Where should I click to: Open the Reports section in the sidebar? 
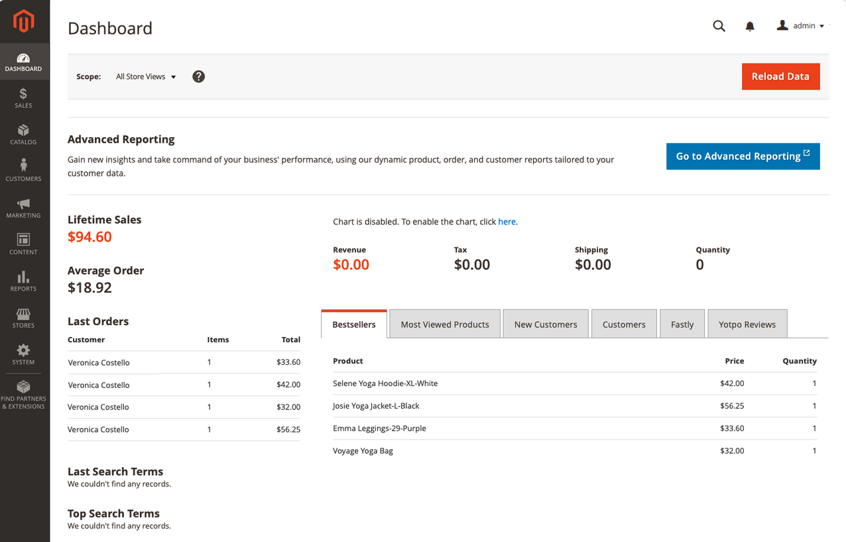point(23,281)
